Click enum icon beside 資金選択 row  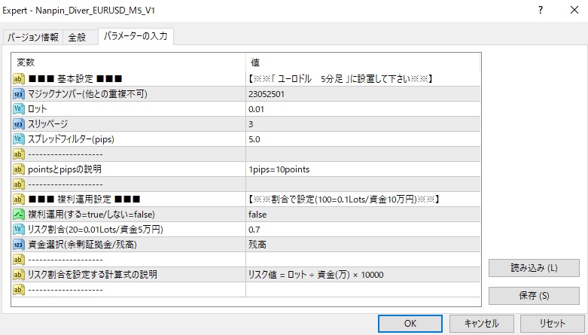click(18, 245)
